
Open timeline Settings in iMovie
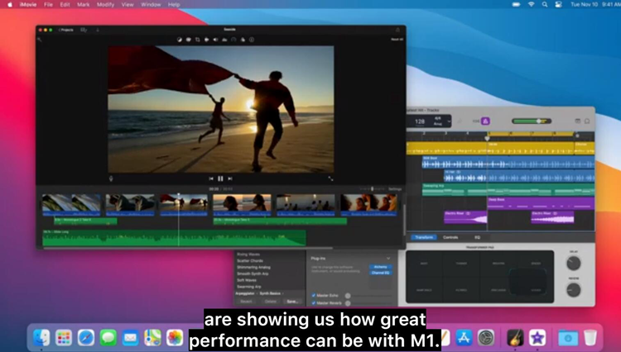[395, 189]
